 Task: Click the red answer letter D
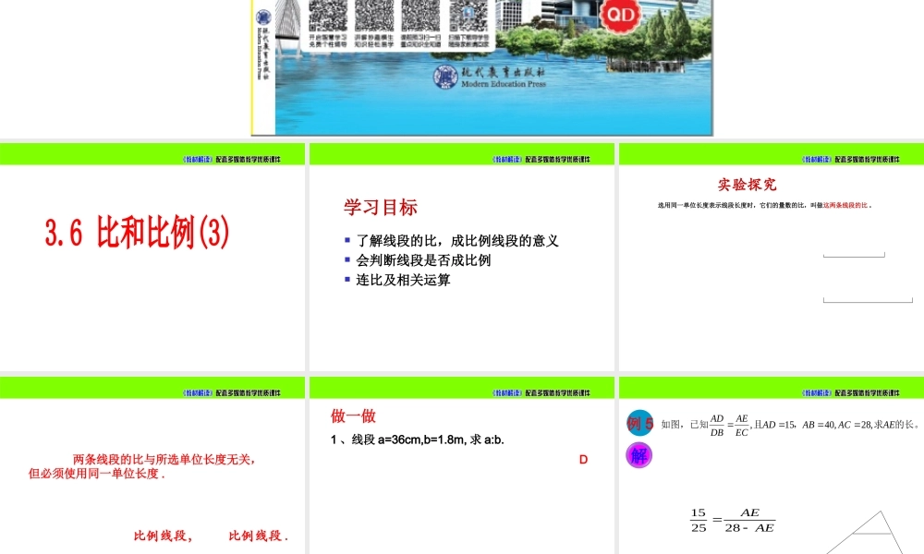pyautogui.click(x=582, y=458)
